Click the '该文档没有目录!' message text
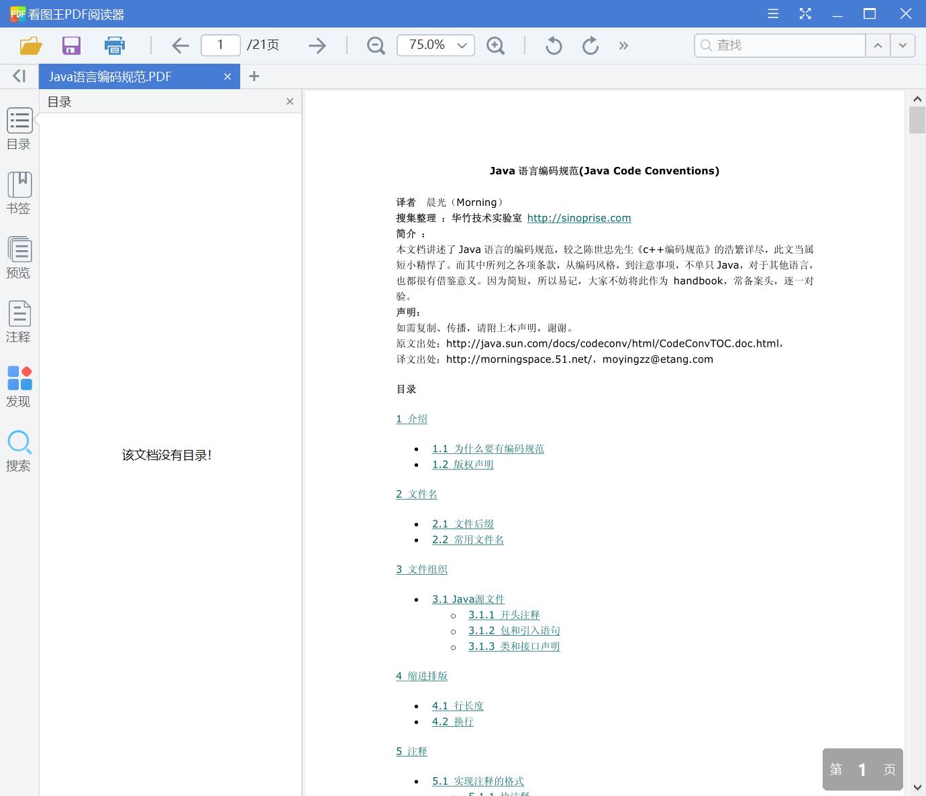This screenshot has width=926, height=796. (167, 455)
